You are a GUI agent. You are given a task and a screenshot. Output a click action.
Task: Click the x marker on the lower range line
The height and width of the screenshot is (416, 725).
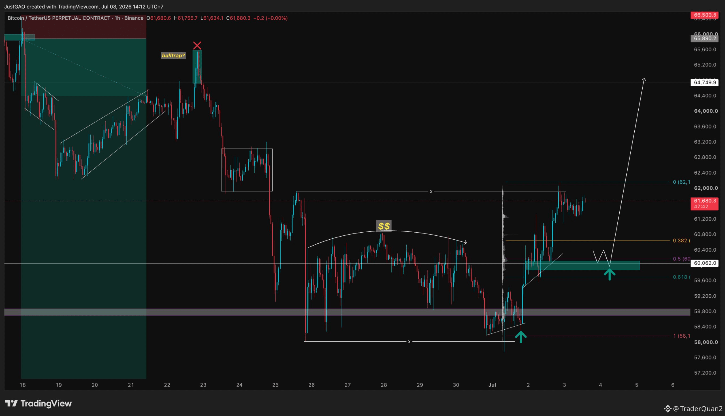coord(409,342)
